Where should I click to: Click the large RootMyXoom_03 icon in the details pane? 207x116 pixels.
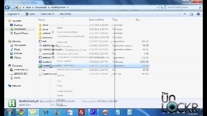(x=12, y=103)
